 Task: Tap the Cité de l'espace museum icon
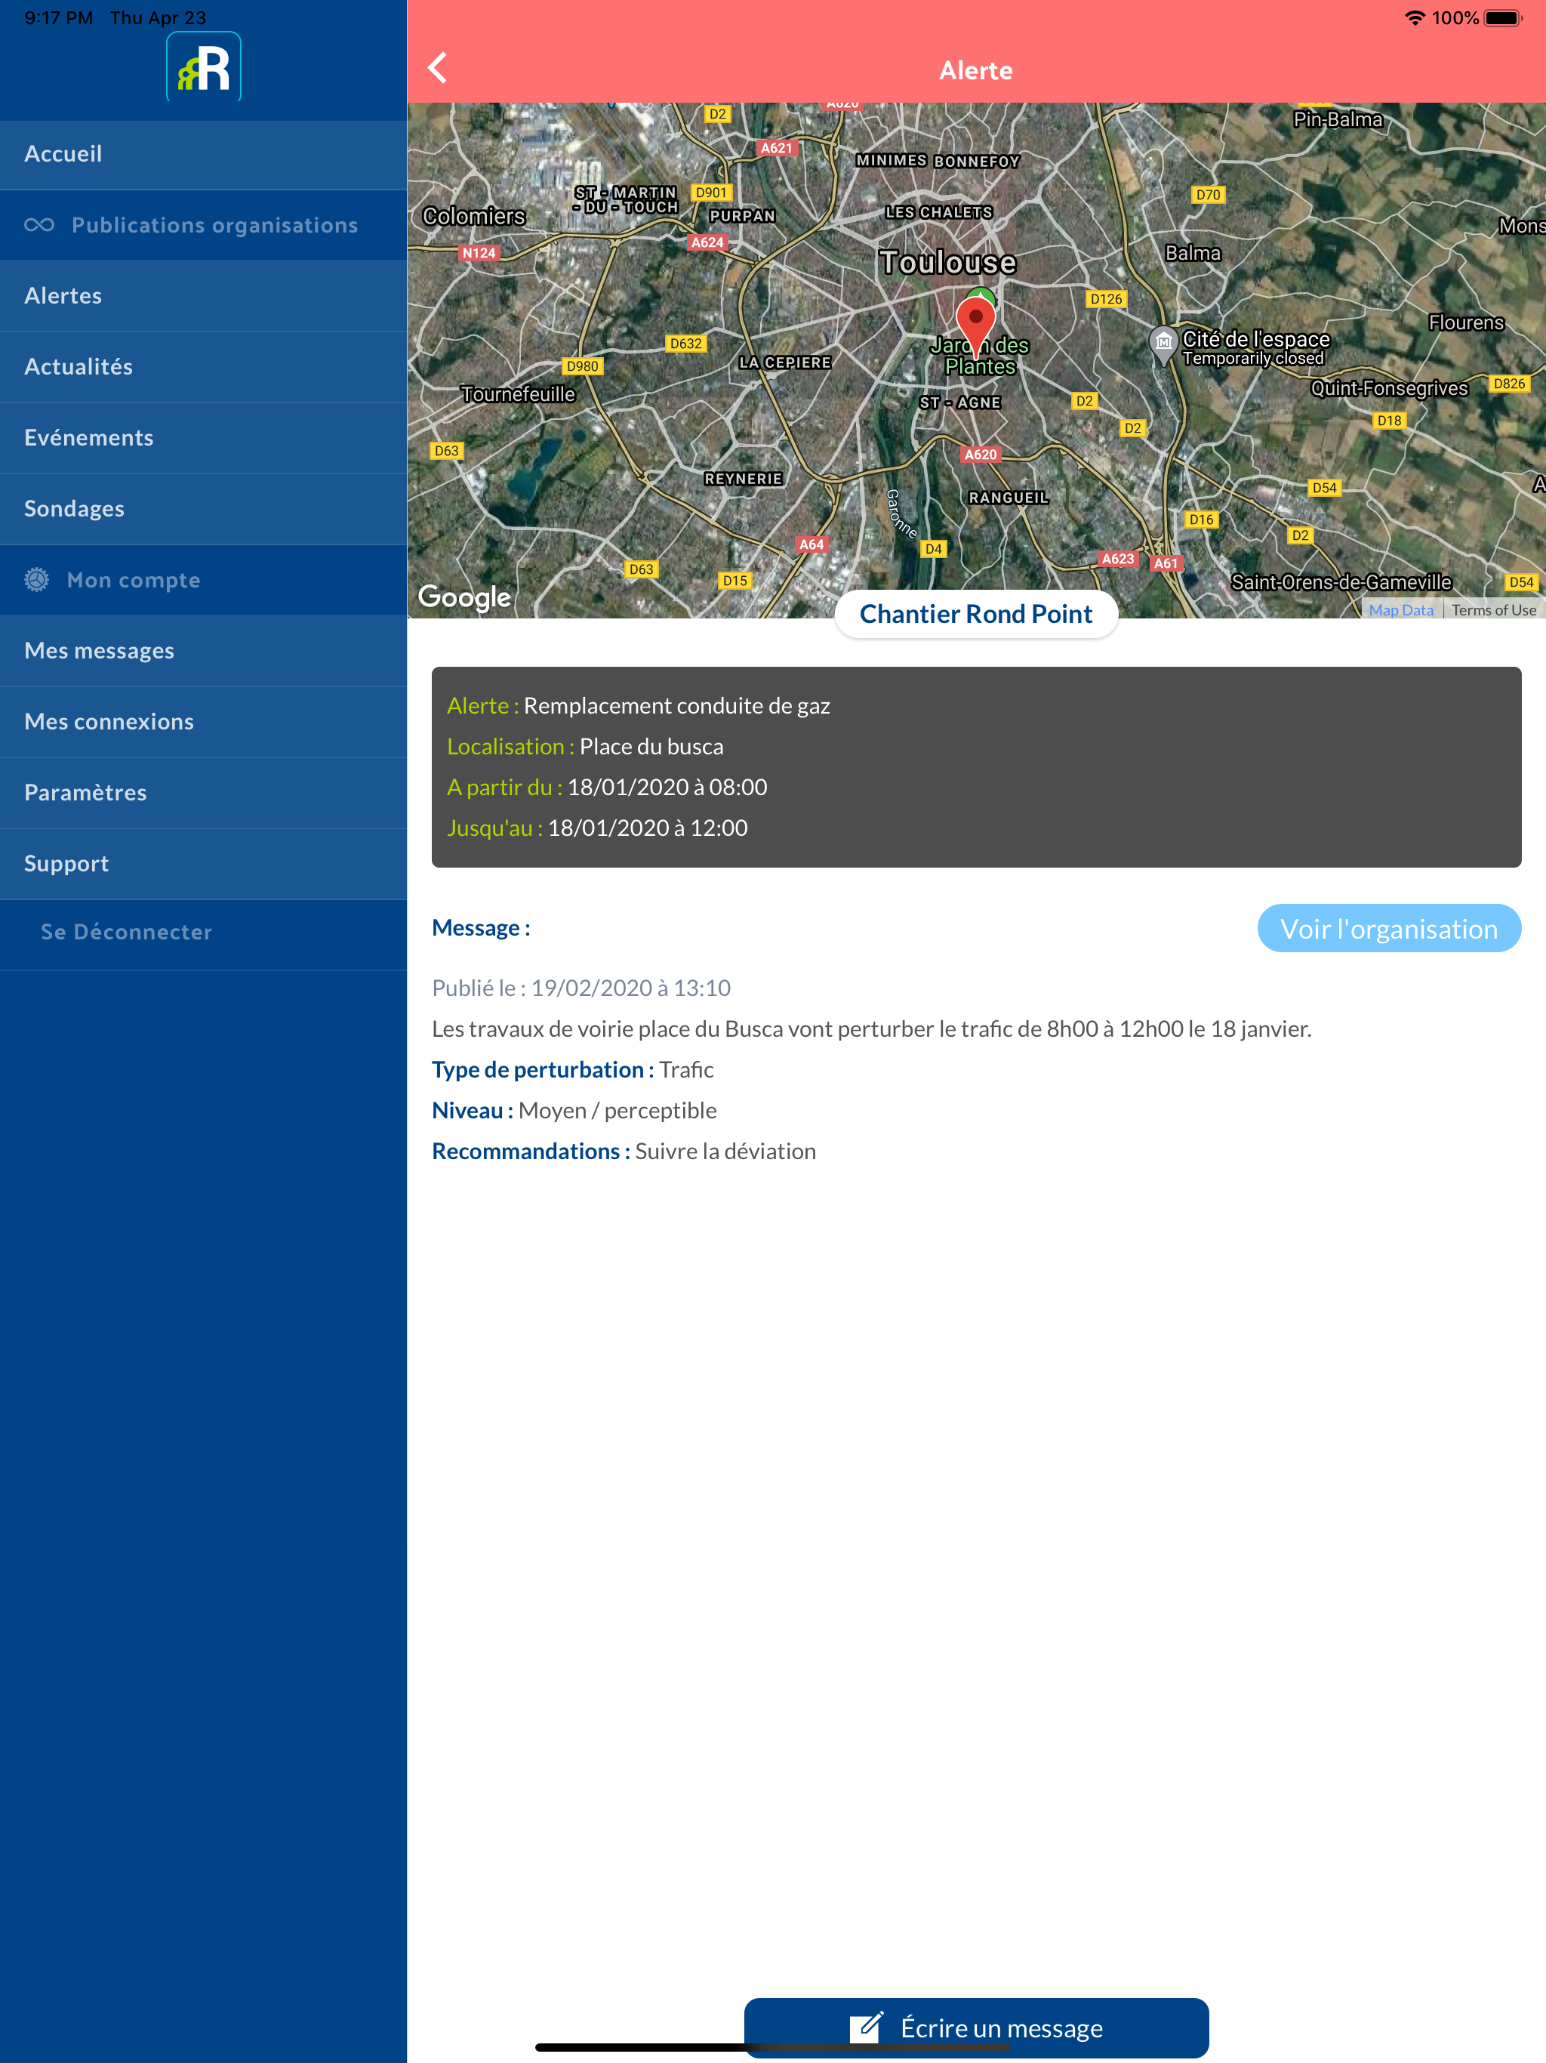pos(1163,344)
